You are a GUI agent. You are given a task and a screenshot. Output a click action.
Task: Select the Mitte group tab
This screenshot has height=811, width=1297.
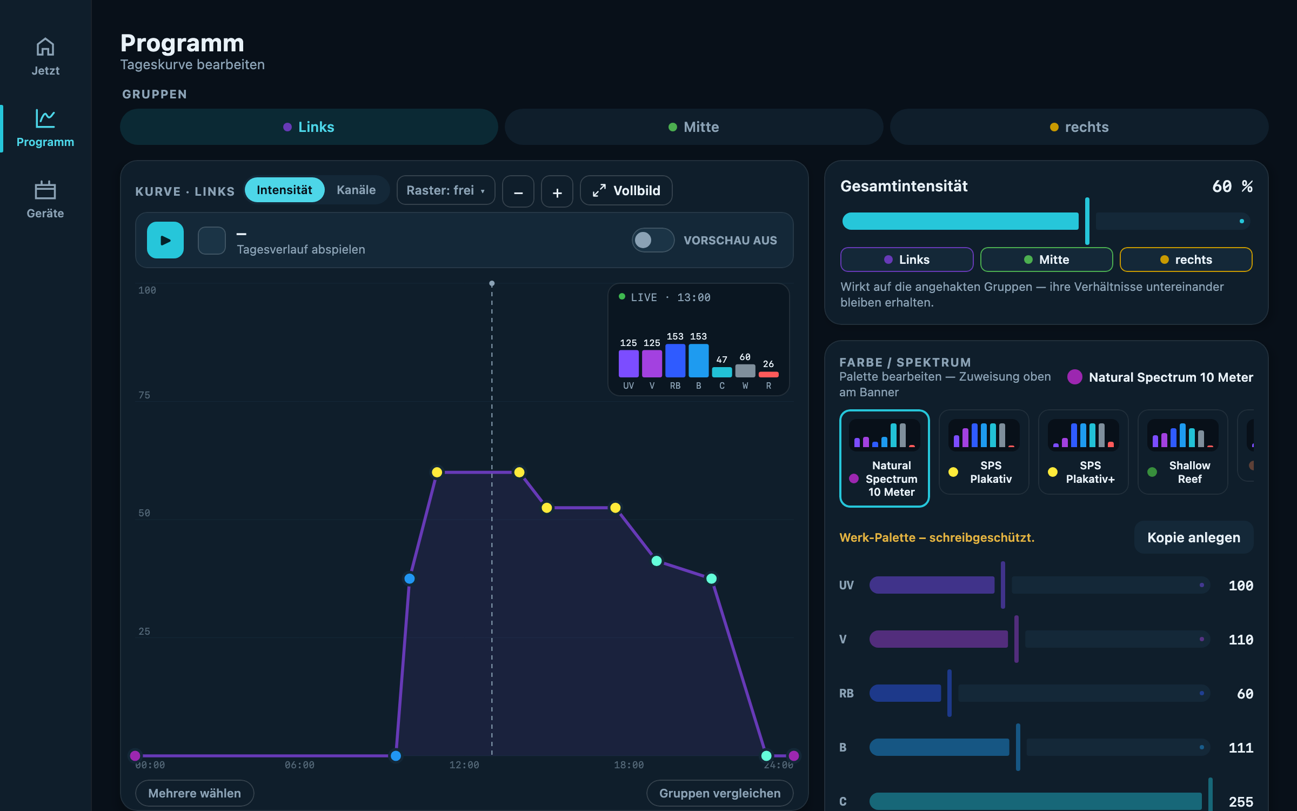click(x=694, y=127)
